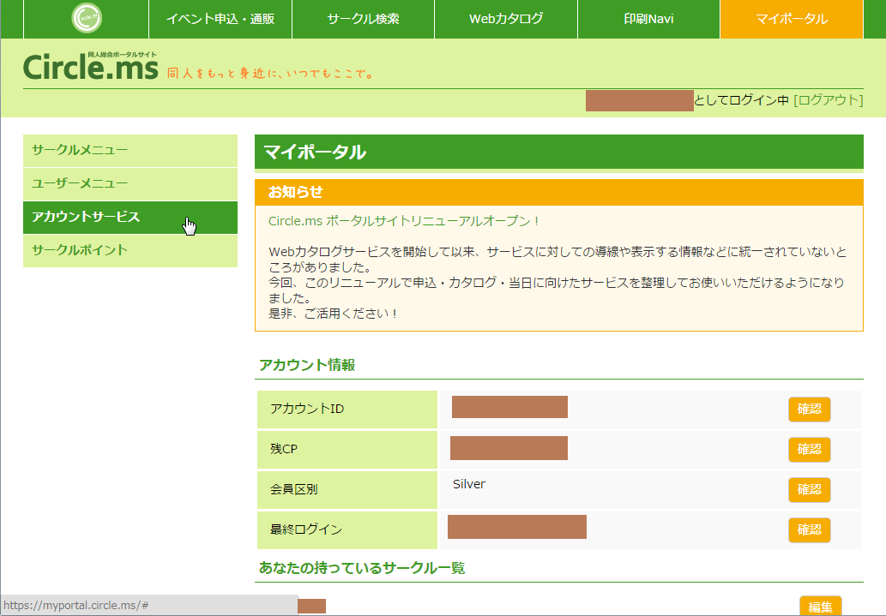The height and width of the screenshot is (616, 886).
Task: Click 確認 button for 最終ログイン row
Action: point(809,529)
